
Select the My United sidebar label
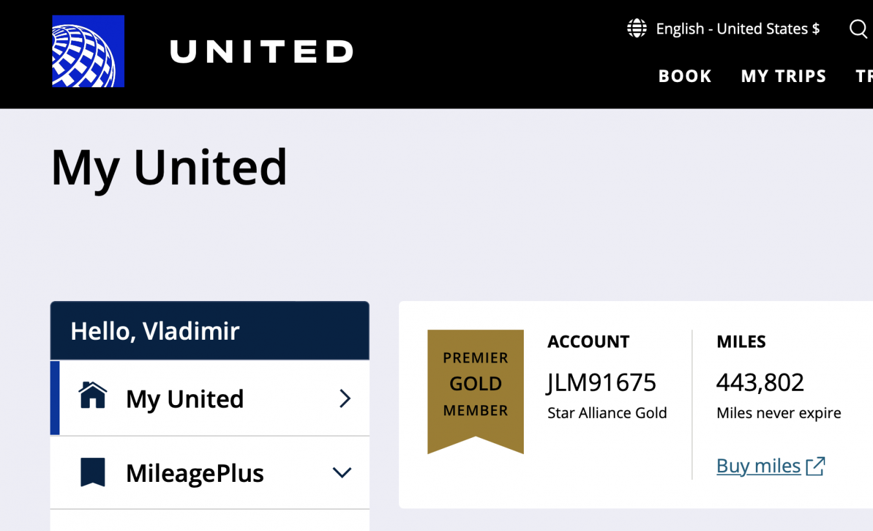(184, 399)
